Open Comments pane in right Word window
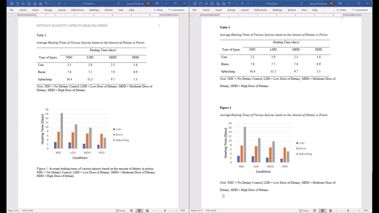379x213 pixels. pos(360,10)
